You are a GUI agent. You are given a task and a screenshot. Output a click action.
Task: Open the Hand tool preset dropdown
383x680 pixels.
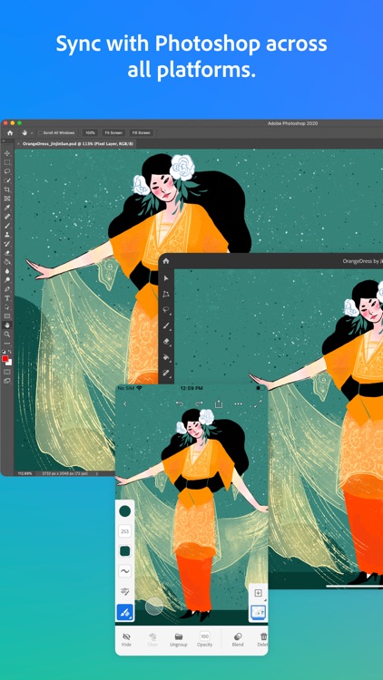point(32,133)
